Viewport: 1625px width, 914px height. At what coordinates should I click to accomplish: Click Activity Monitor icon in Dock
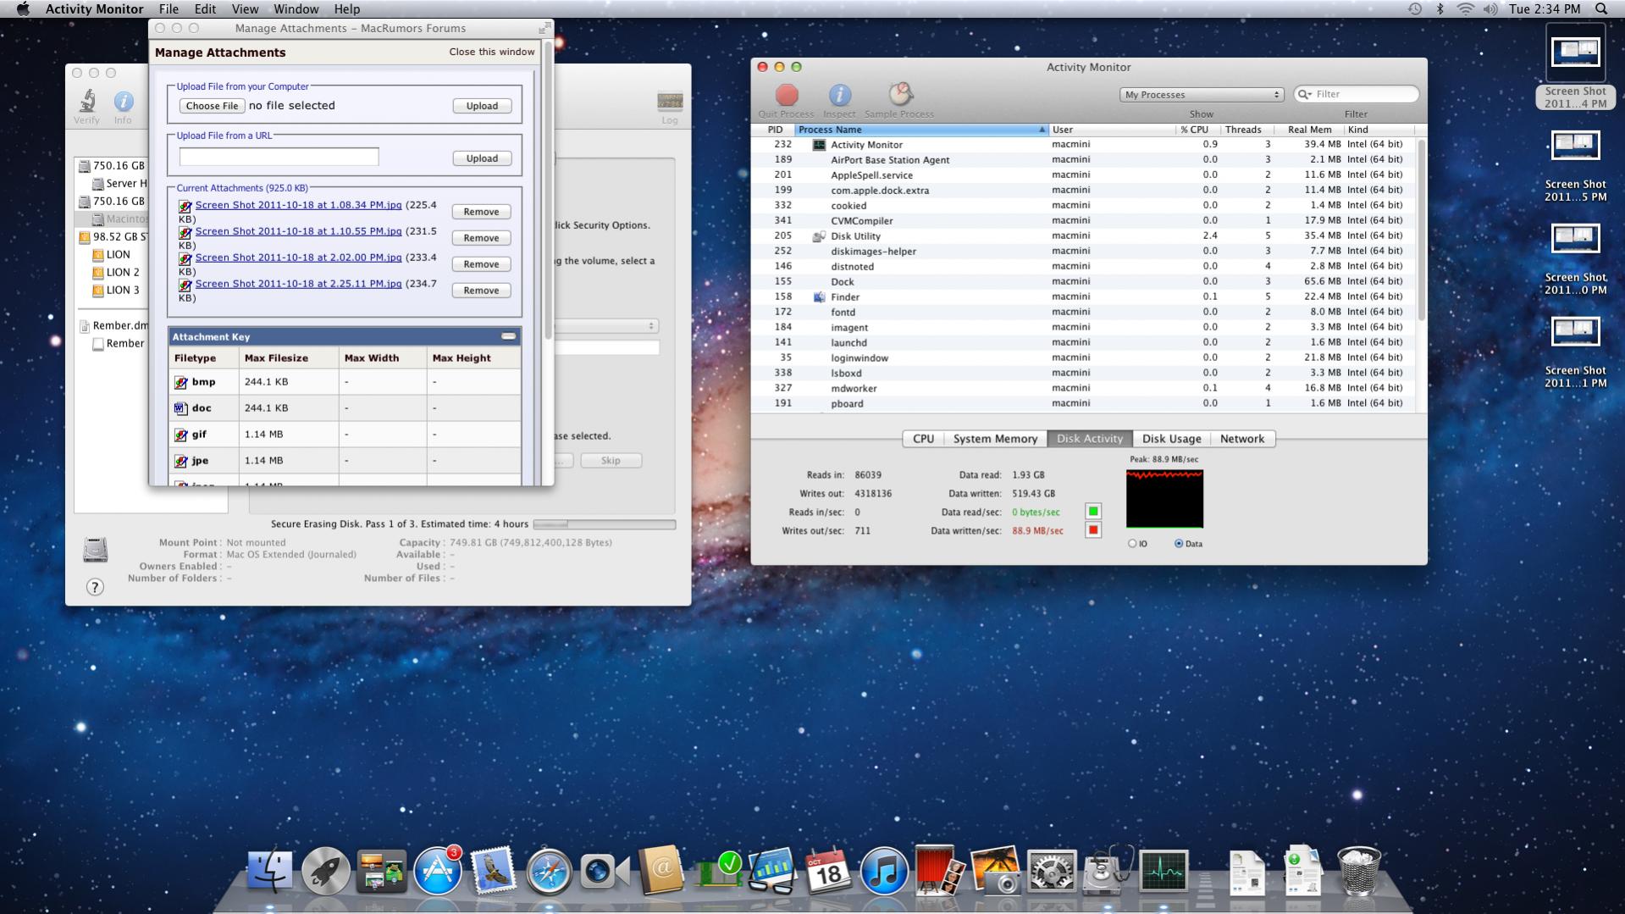coord(1163,872)
